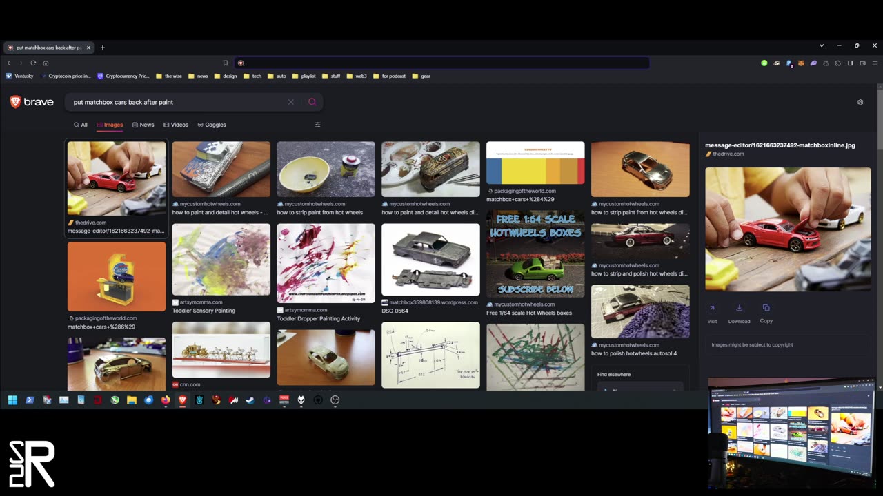The height and width of the screenshot is (496, 883).
Task: Open Free 1/64 scale Hot Wheels boxes image
Action: click(535, 254)
